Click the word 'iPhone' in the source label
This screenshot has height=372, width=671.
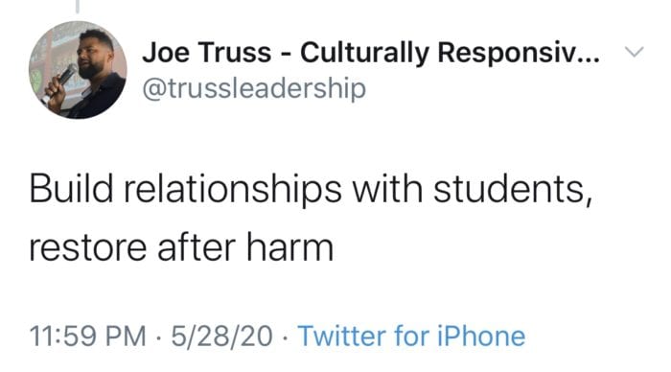[481, 336]
